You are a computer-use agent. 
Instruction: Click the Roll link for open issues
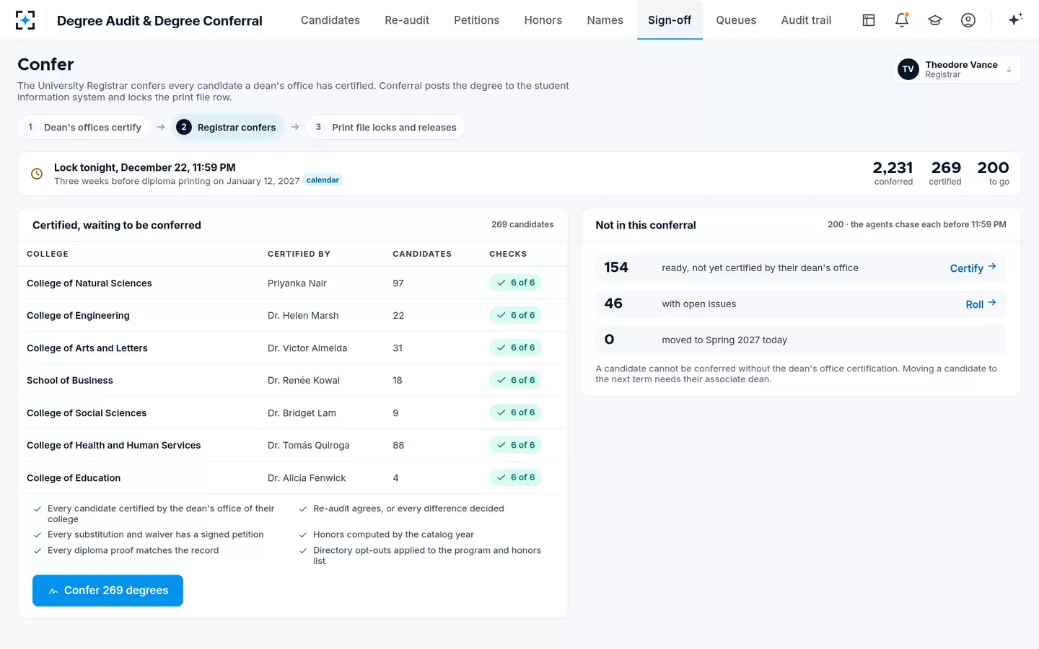[x=981, y=304]
